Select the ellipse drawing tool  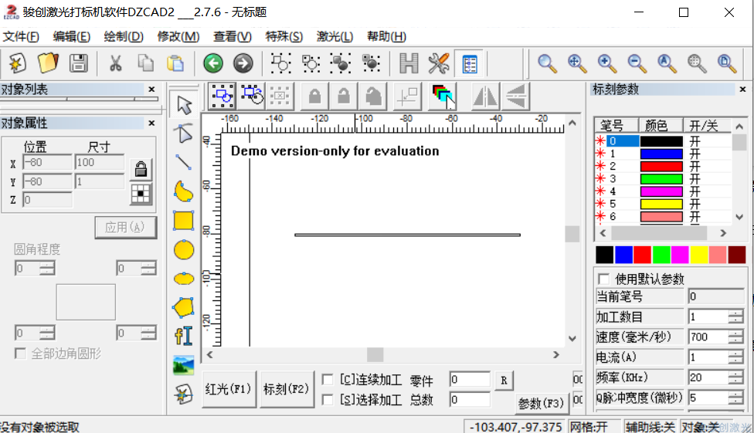[x=184, y=279]
